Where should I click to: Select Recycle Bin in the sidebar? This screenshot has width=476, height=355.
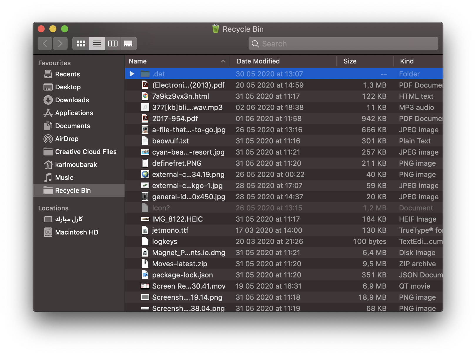click(79, 190)
